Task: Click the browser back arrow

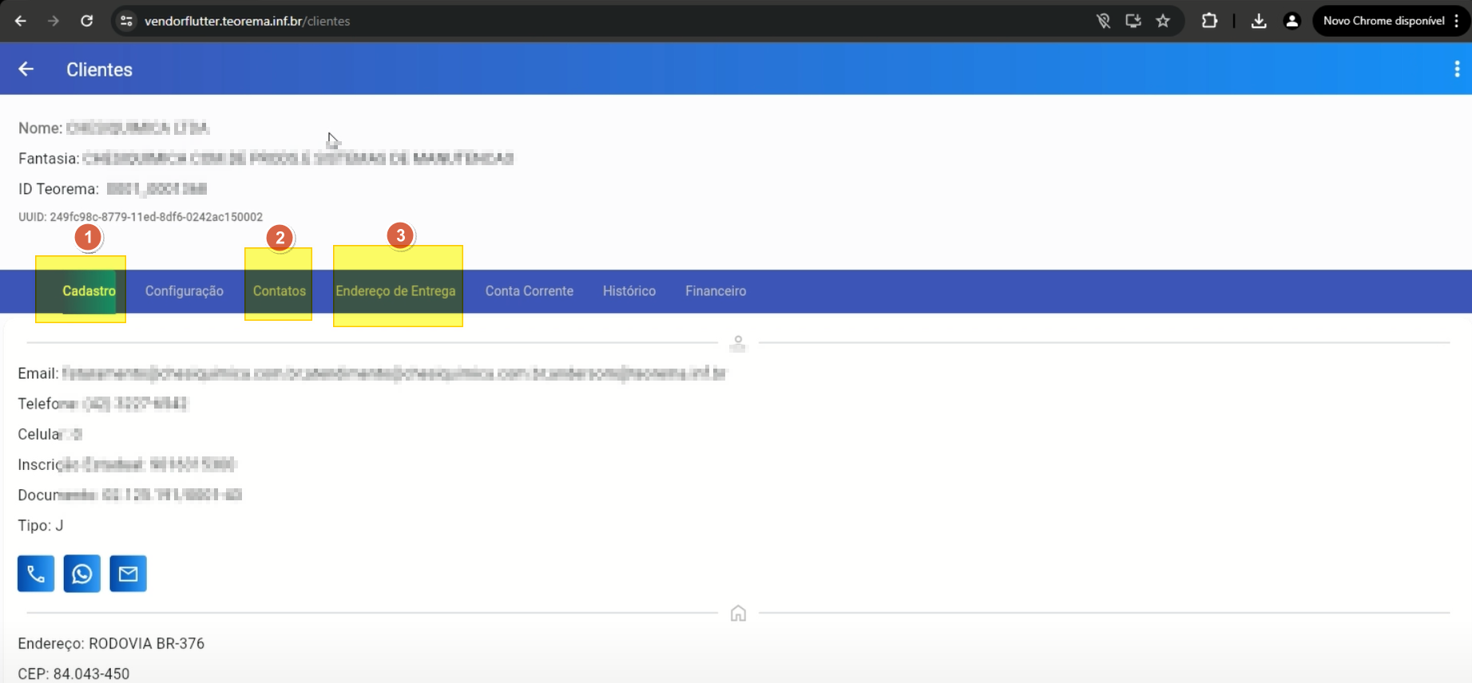Action: 21,21
